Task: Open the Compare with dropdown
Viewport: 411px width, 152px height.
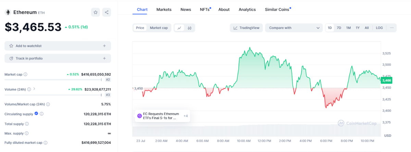Action: coord(294,28)
